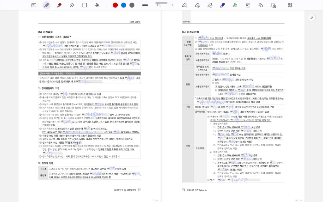Select the blue marker pen preset
Viewport: 323px width, 202px height.
(222, 5)
